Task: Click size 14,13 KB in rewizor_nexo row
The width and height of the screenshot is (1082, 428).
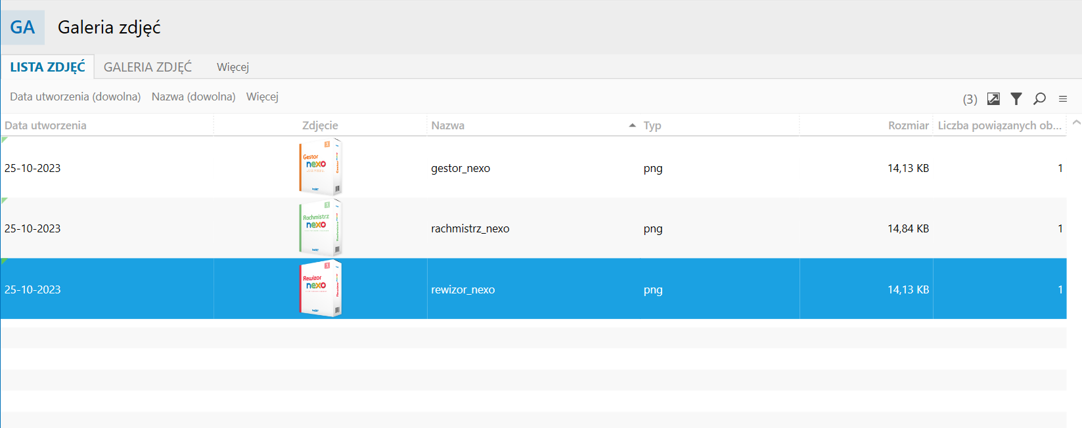Action: coord(909,289)
